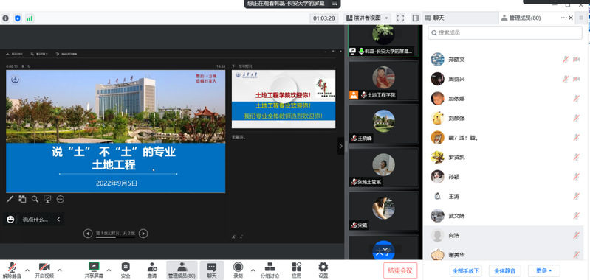Expand options arrow beside 共享屏幕

point(109,270)
